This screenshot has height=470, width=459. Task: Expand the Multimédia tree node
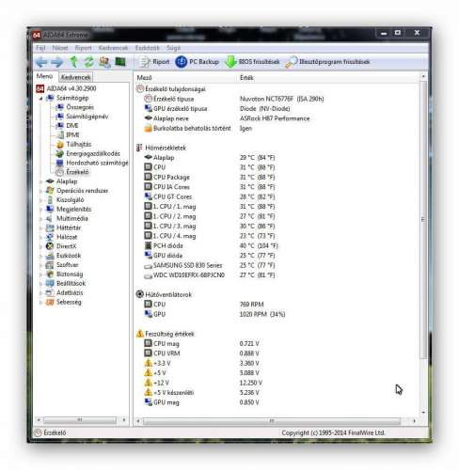click(40, 219)
